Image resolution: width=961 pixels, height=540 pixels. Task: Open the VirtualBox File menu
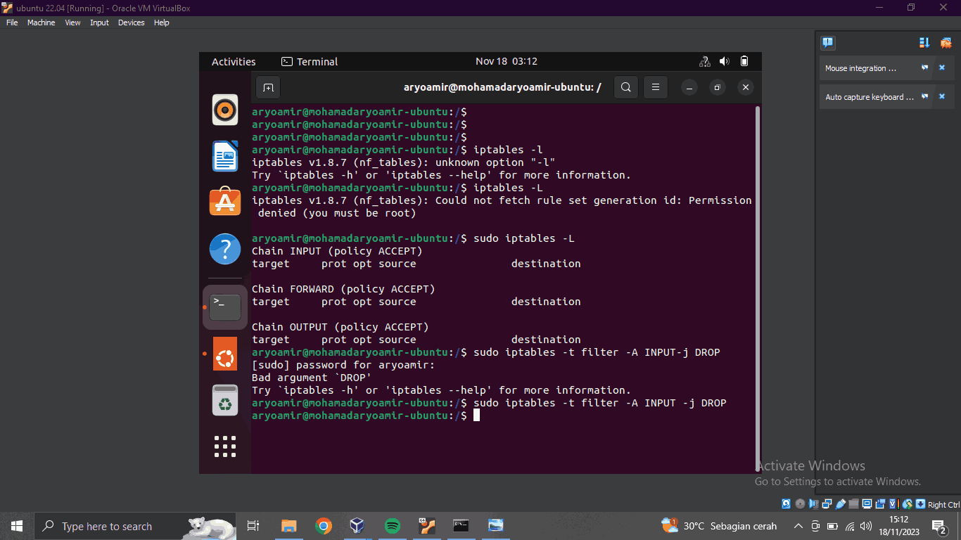(x=12, y=22)
